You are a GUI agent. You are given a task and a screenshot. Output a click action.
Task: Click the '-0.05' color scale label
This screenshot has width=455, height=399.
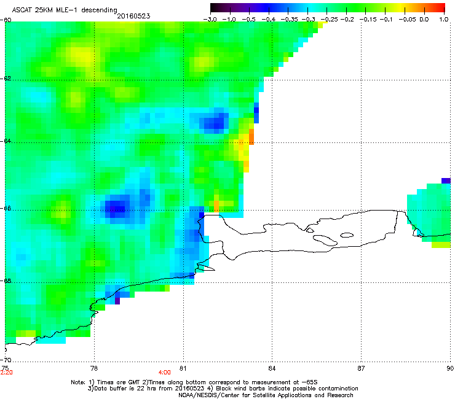coord(407,20)
